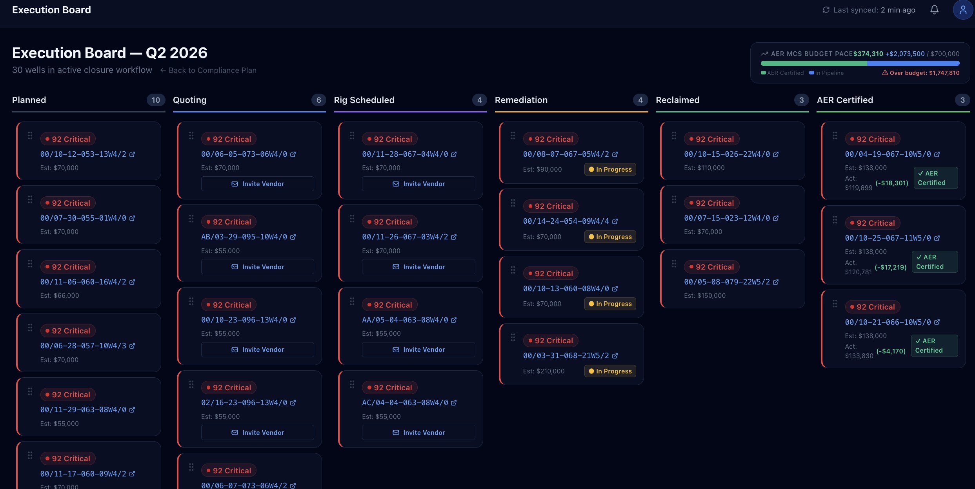This screenshot has height=489, width=975.
Task: Click the over-budget warning triangle icon
Action: click(x=886, y=73)
